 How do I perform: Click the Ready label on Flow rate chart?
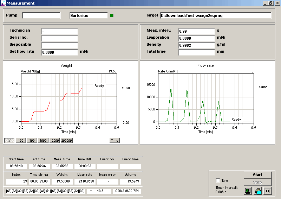point(236,120)
